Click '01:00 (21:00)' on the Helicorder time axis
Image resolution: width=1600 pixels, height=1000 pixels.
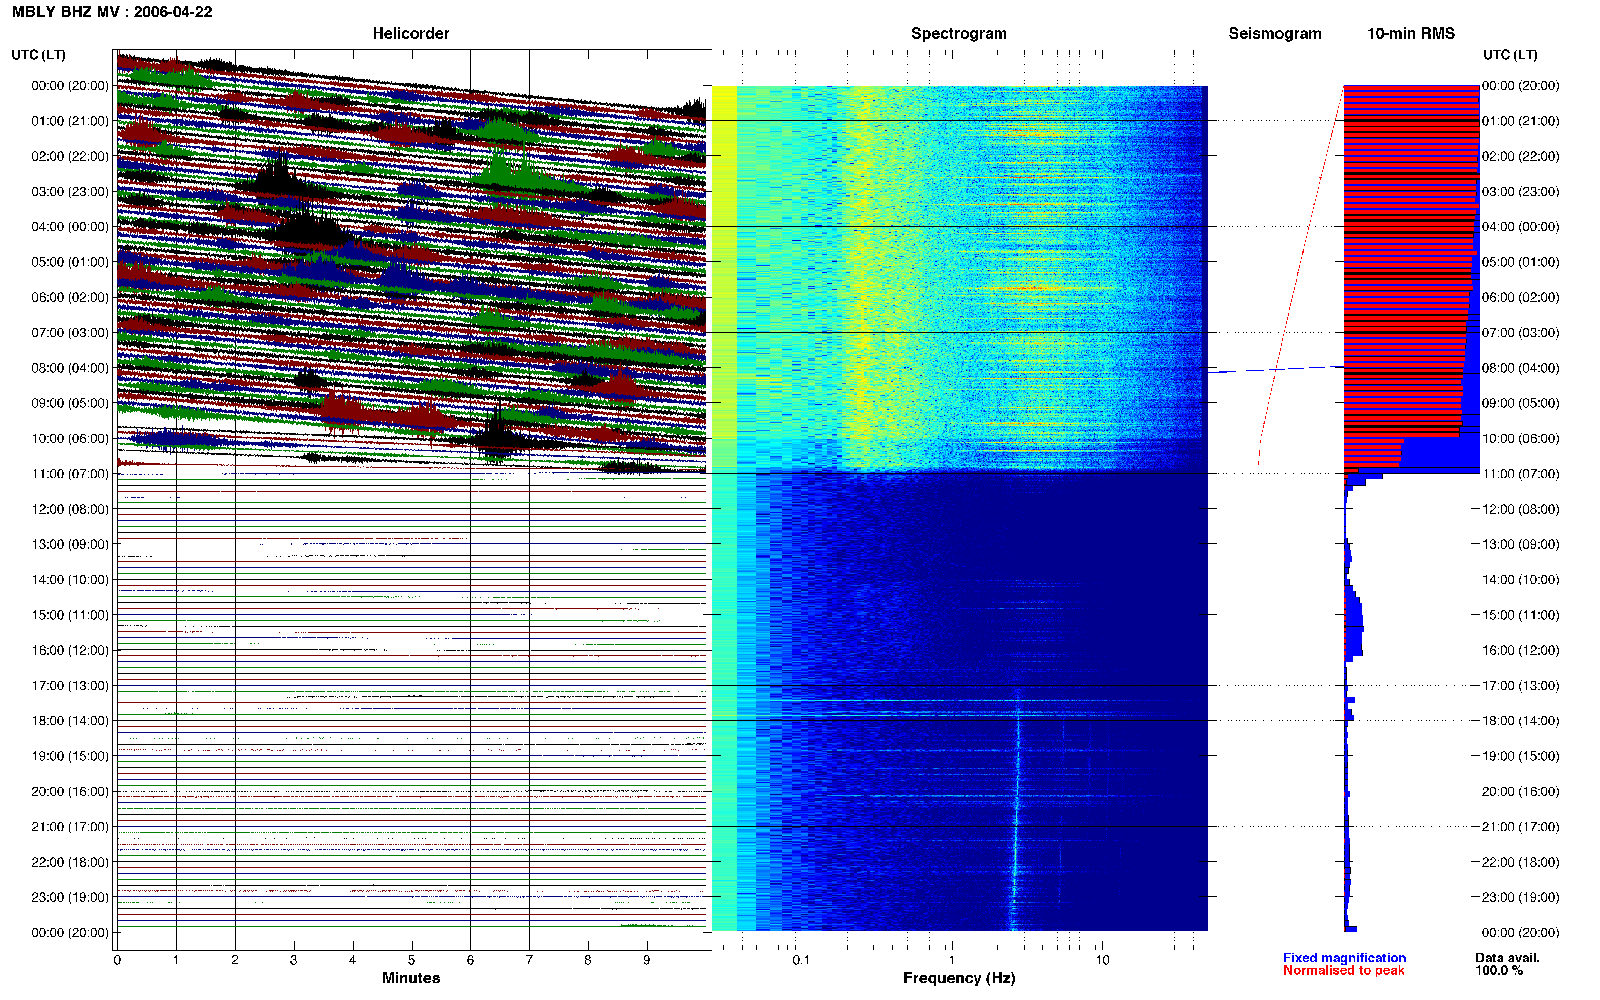click(70, 121)
